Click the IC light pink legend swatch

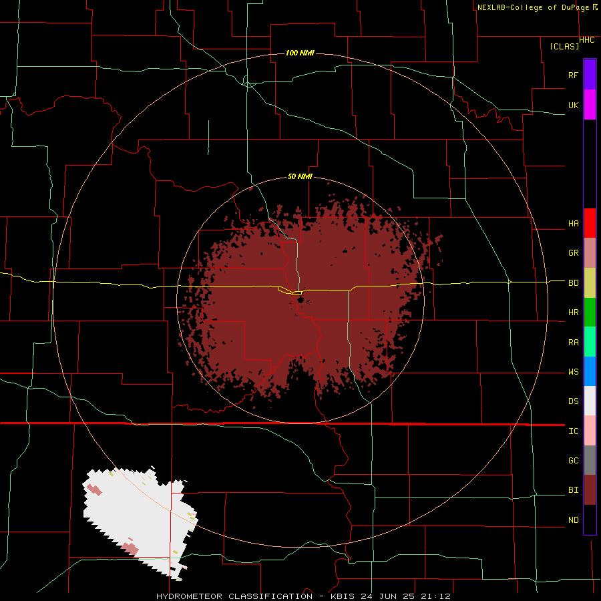pyautogui.click(x=590, y=431)
